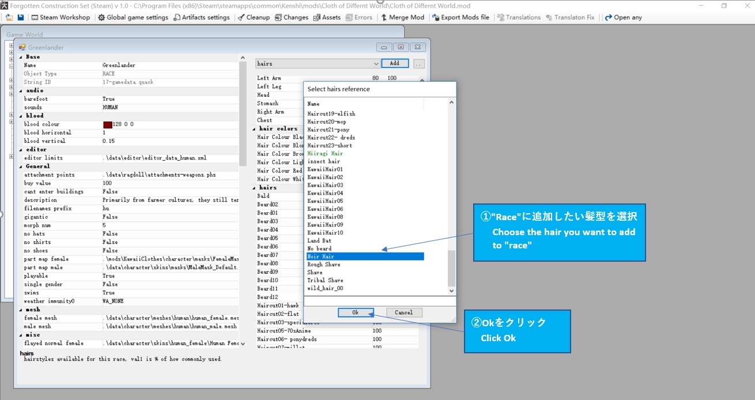Click the Add button beside hairs dropdown
The image size is (755, 400).
pos(395,63)
